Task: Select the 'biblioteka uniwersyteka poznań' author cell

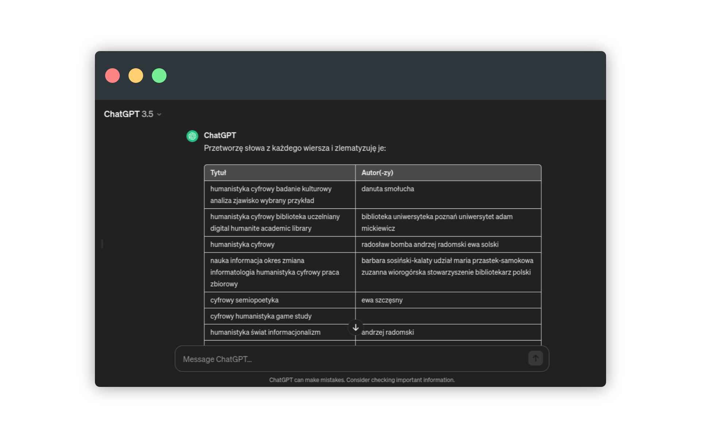Action: point(448,222)
